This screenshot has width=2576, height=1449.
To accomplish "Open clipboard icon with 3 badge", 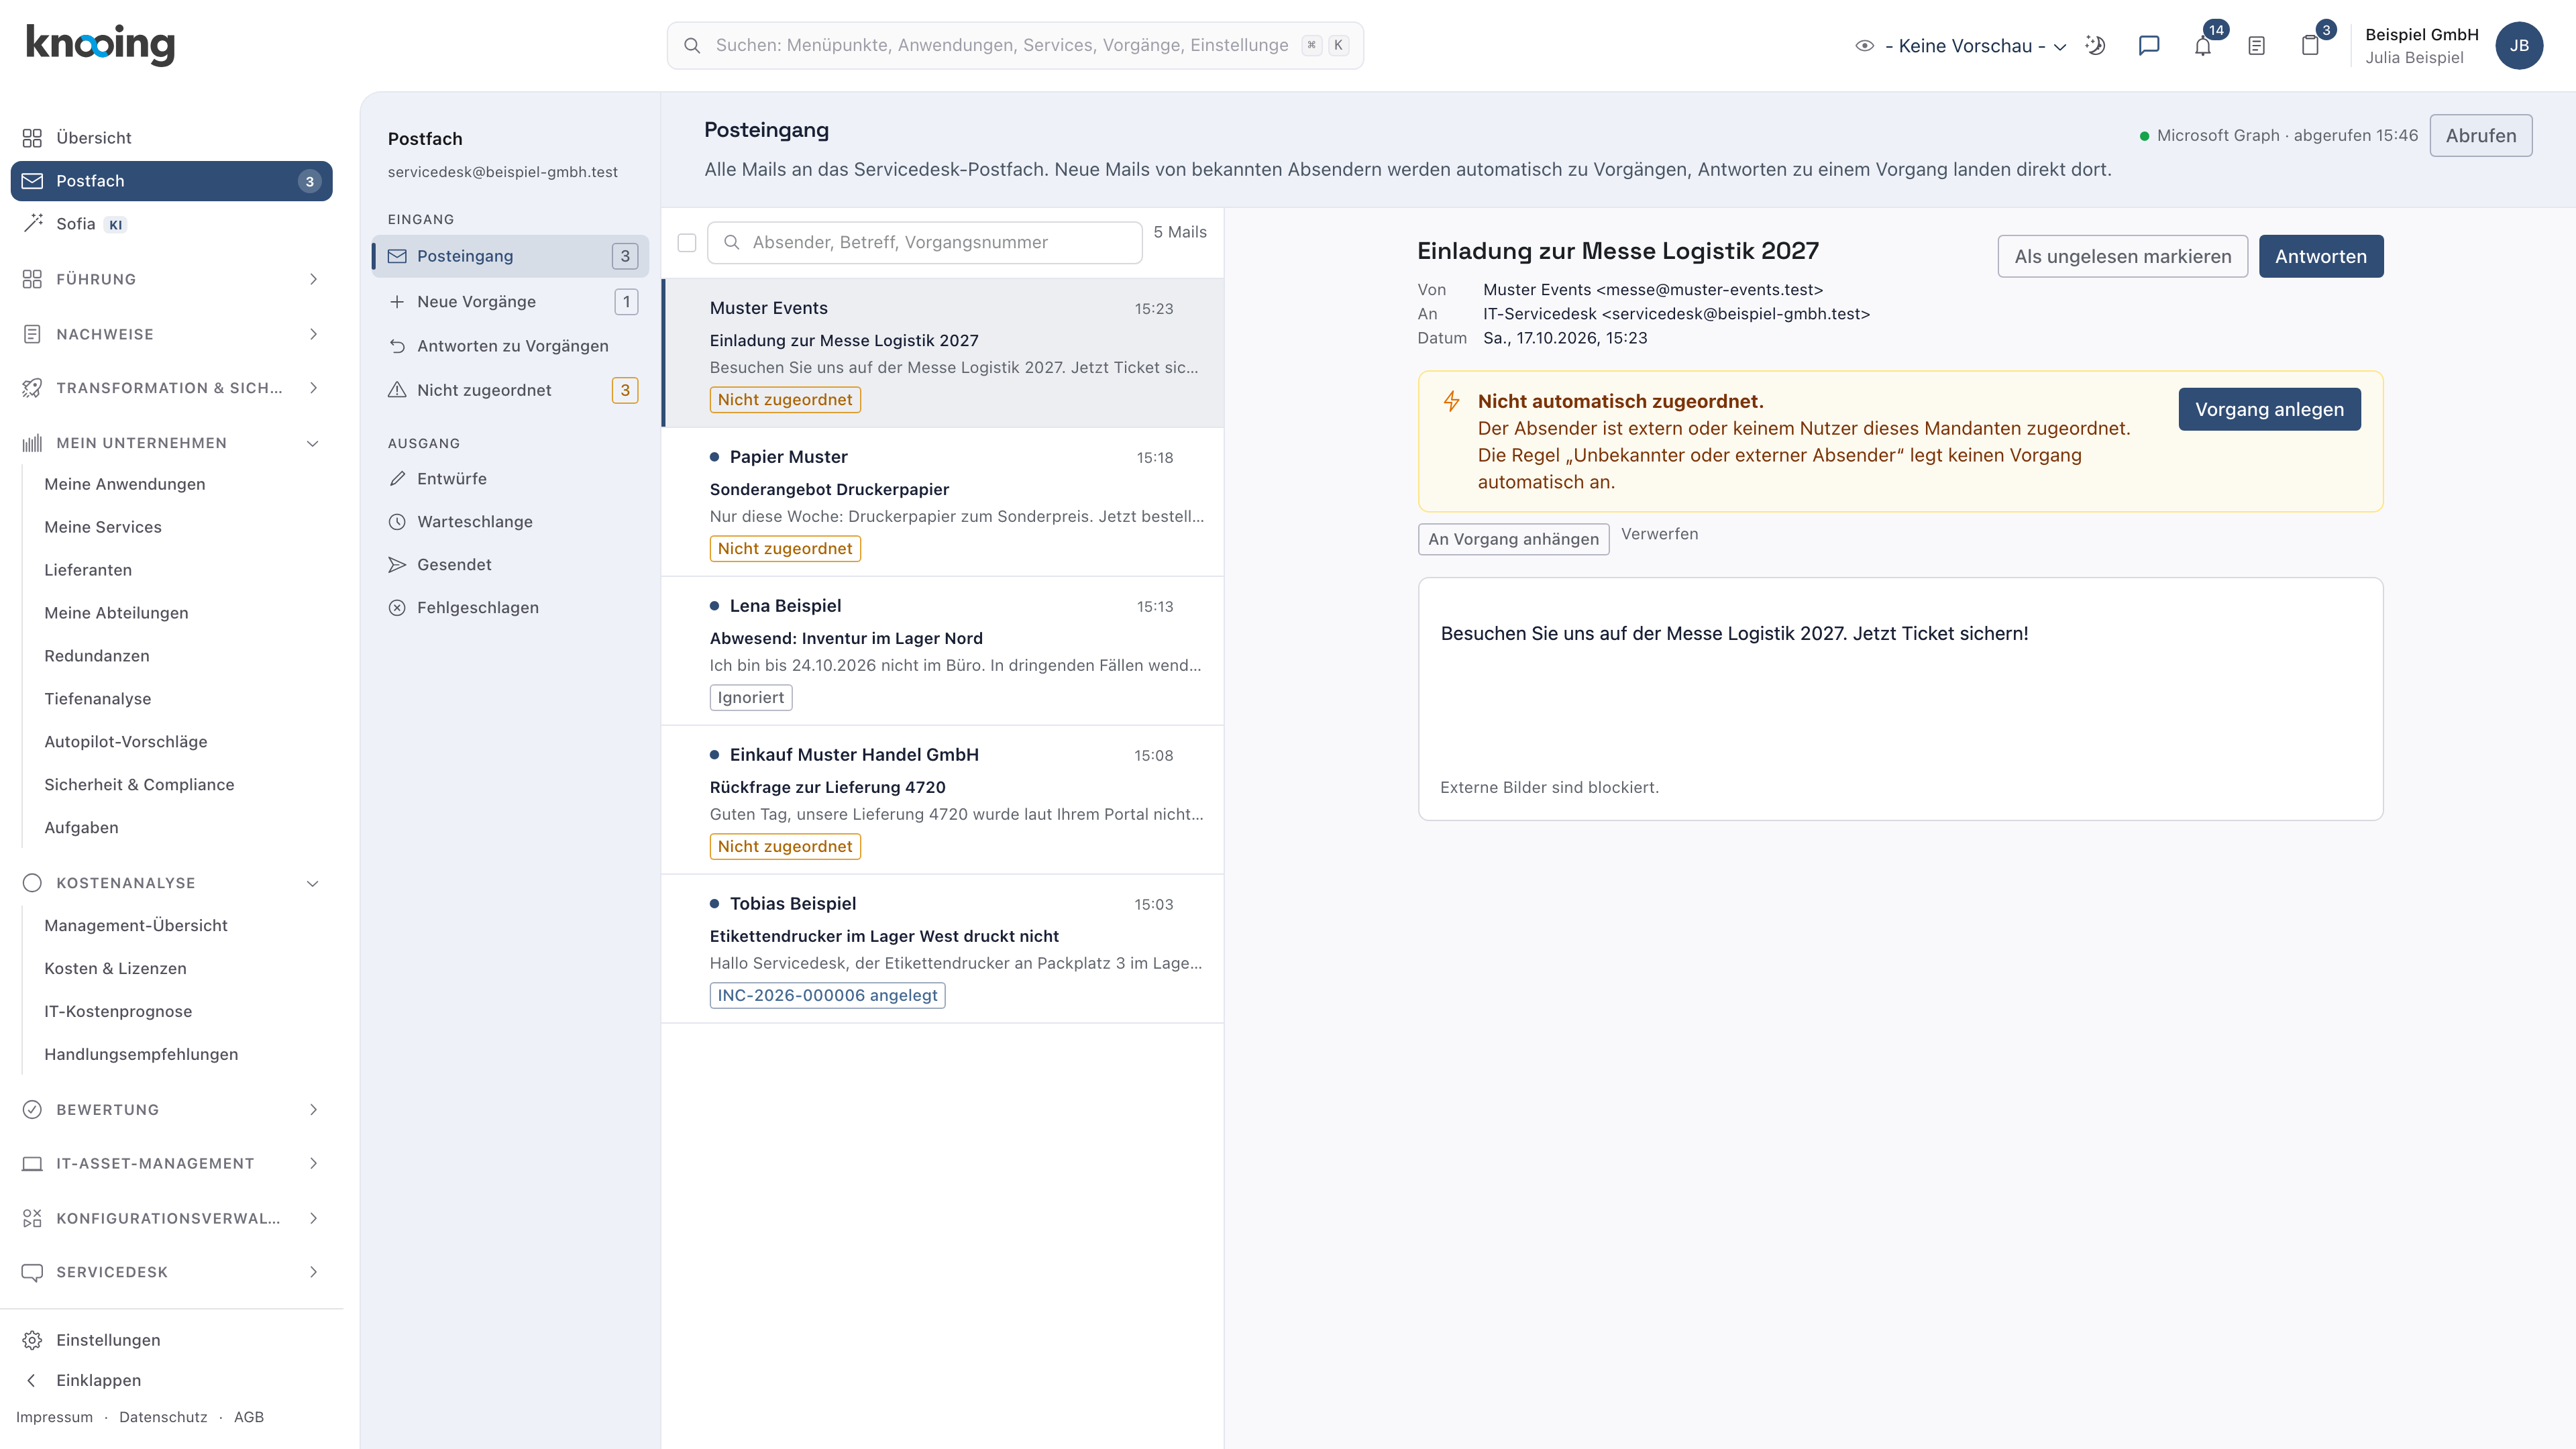I will coord(2310,46).
